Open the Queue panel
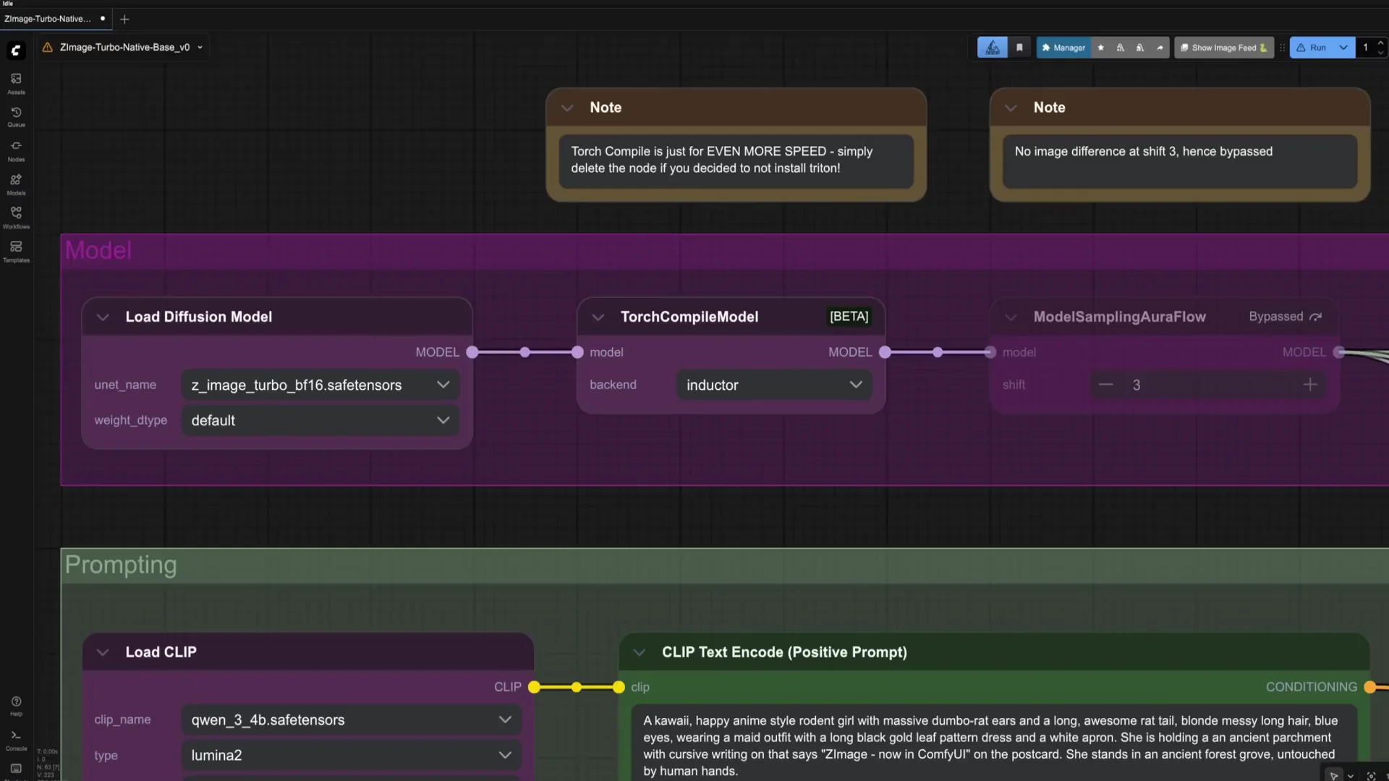1389x781 pixels. point(15,116)
